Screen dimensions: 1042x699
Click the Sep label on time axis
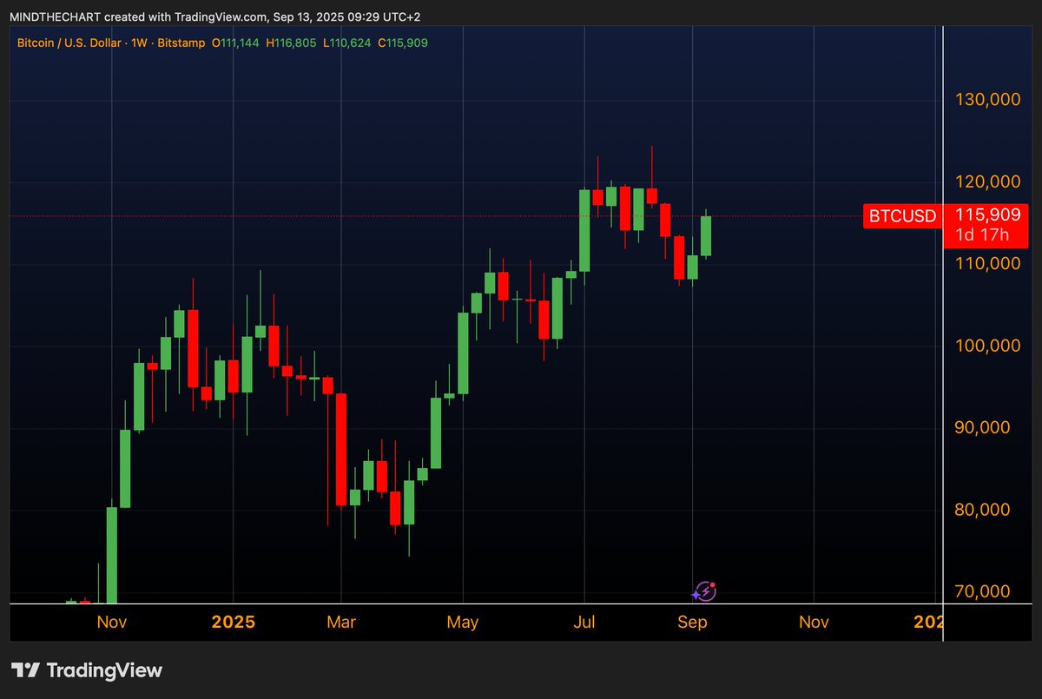[692, 622]
